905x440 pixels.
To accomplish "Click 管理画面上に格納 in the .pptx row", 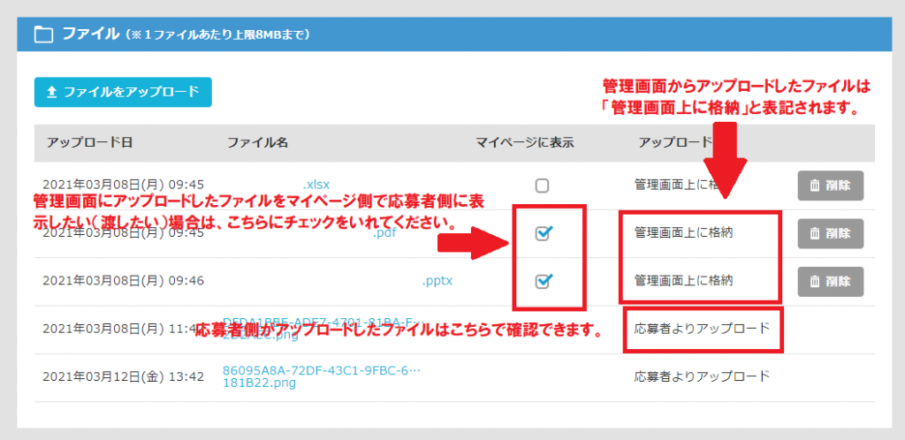I will point(683,281).
